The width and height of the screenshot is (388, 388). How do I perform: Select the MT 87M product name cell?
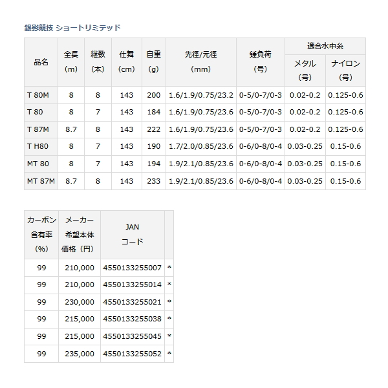(41, 181)
